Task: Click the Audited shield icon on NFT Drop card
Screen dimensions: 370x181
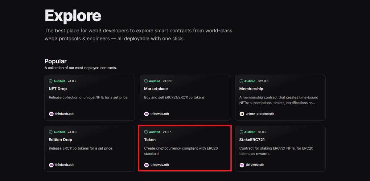Action: pyautogui.click(x=51, y=81)
